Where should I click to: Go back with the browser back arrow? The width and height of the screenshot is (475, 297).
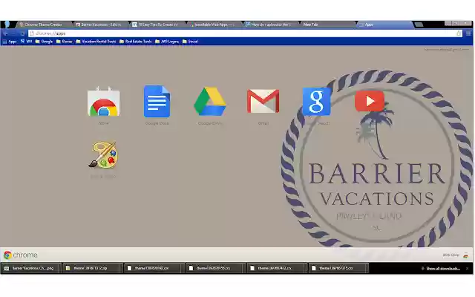pyautogui.click(x=6, y=33)
